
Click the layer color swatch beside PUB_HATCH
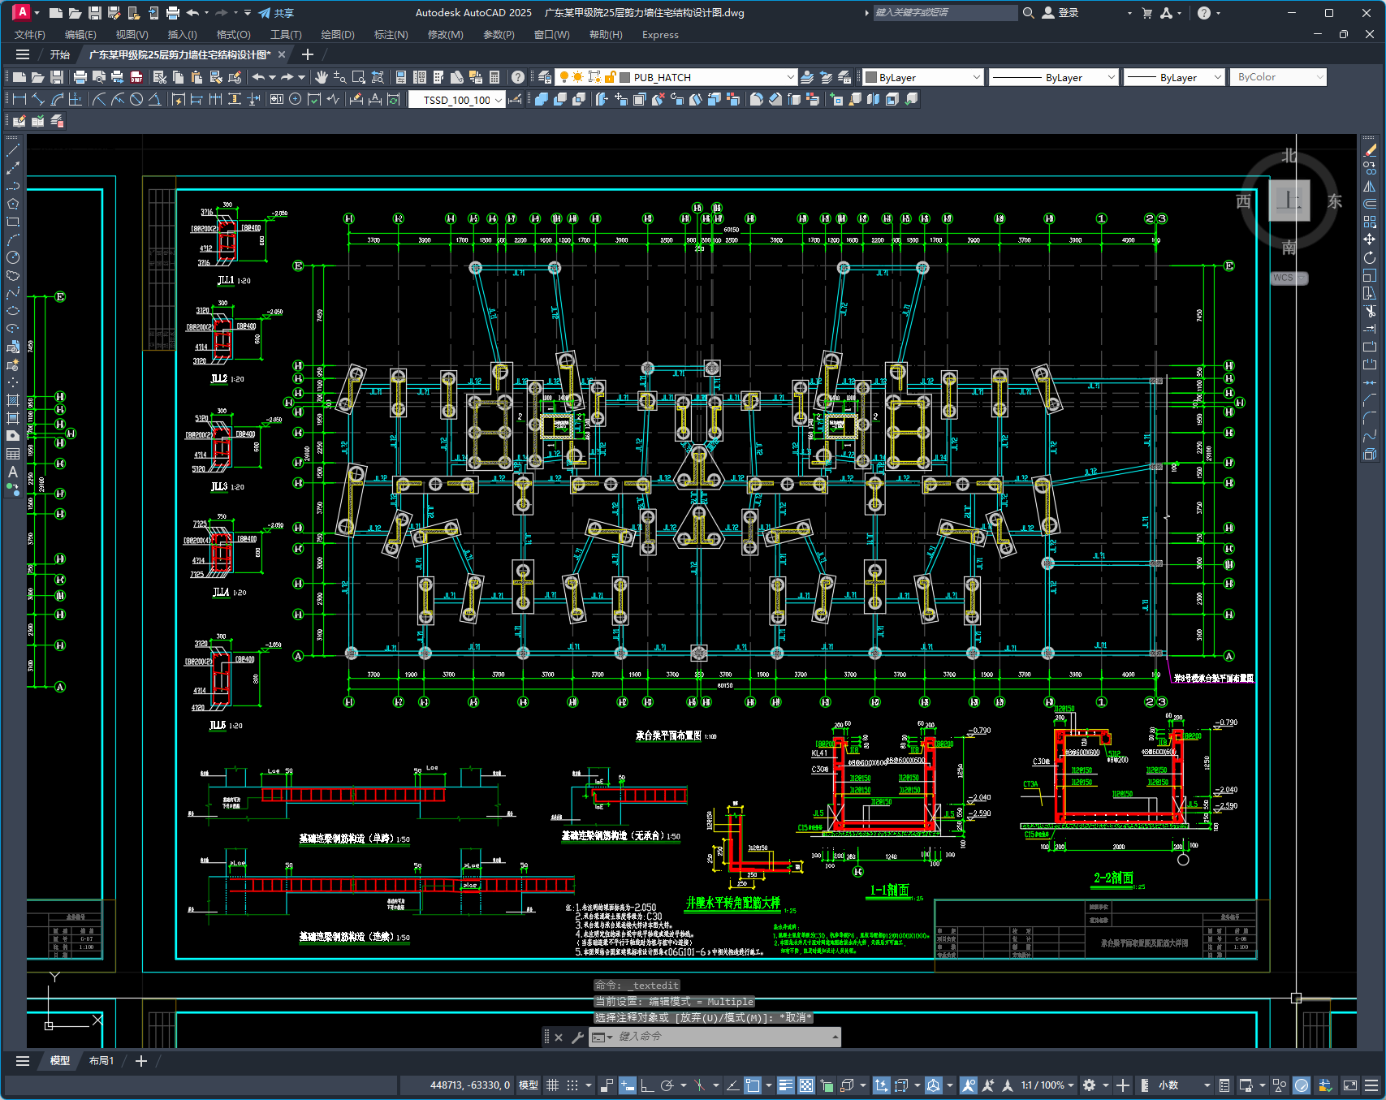pos(625,77)
